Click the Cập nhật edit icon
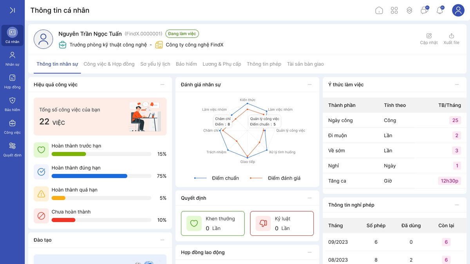 (429, 36)
